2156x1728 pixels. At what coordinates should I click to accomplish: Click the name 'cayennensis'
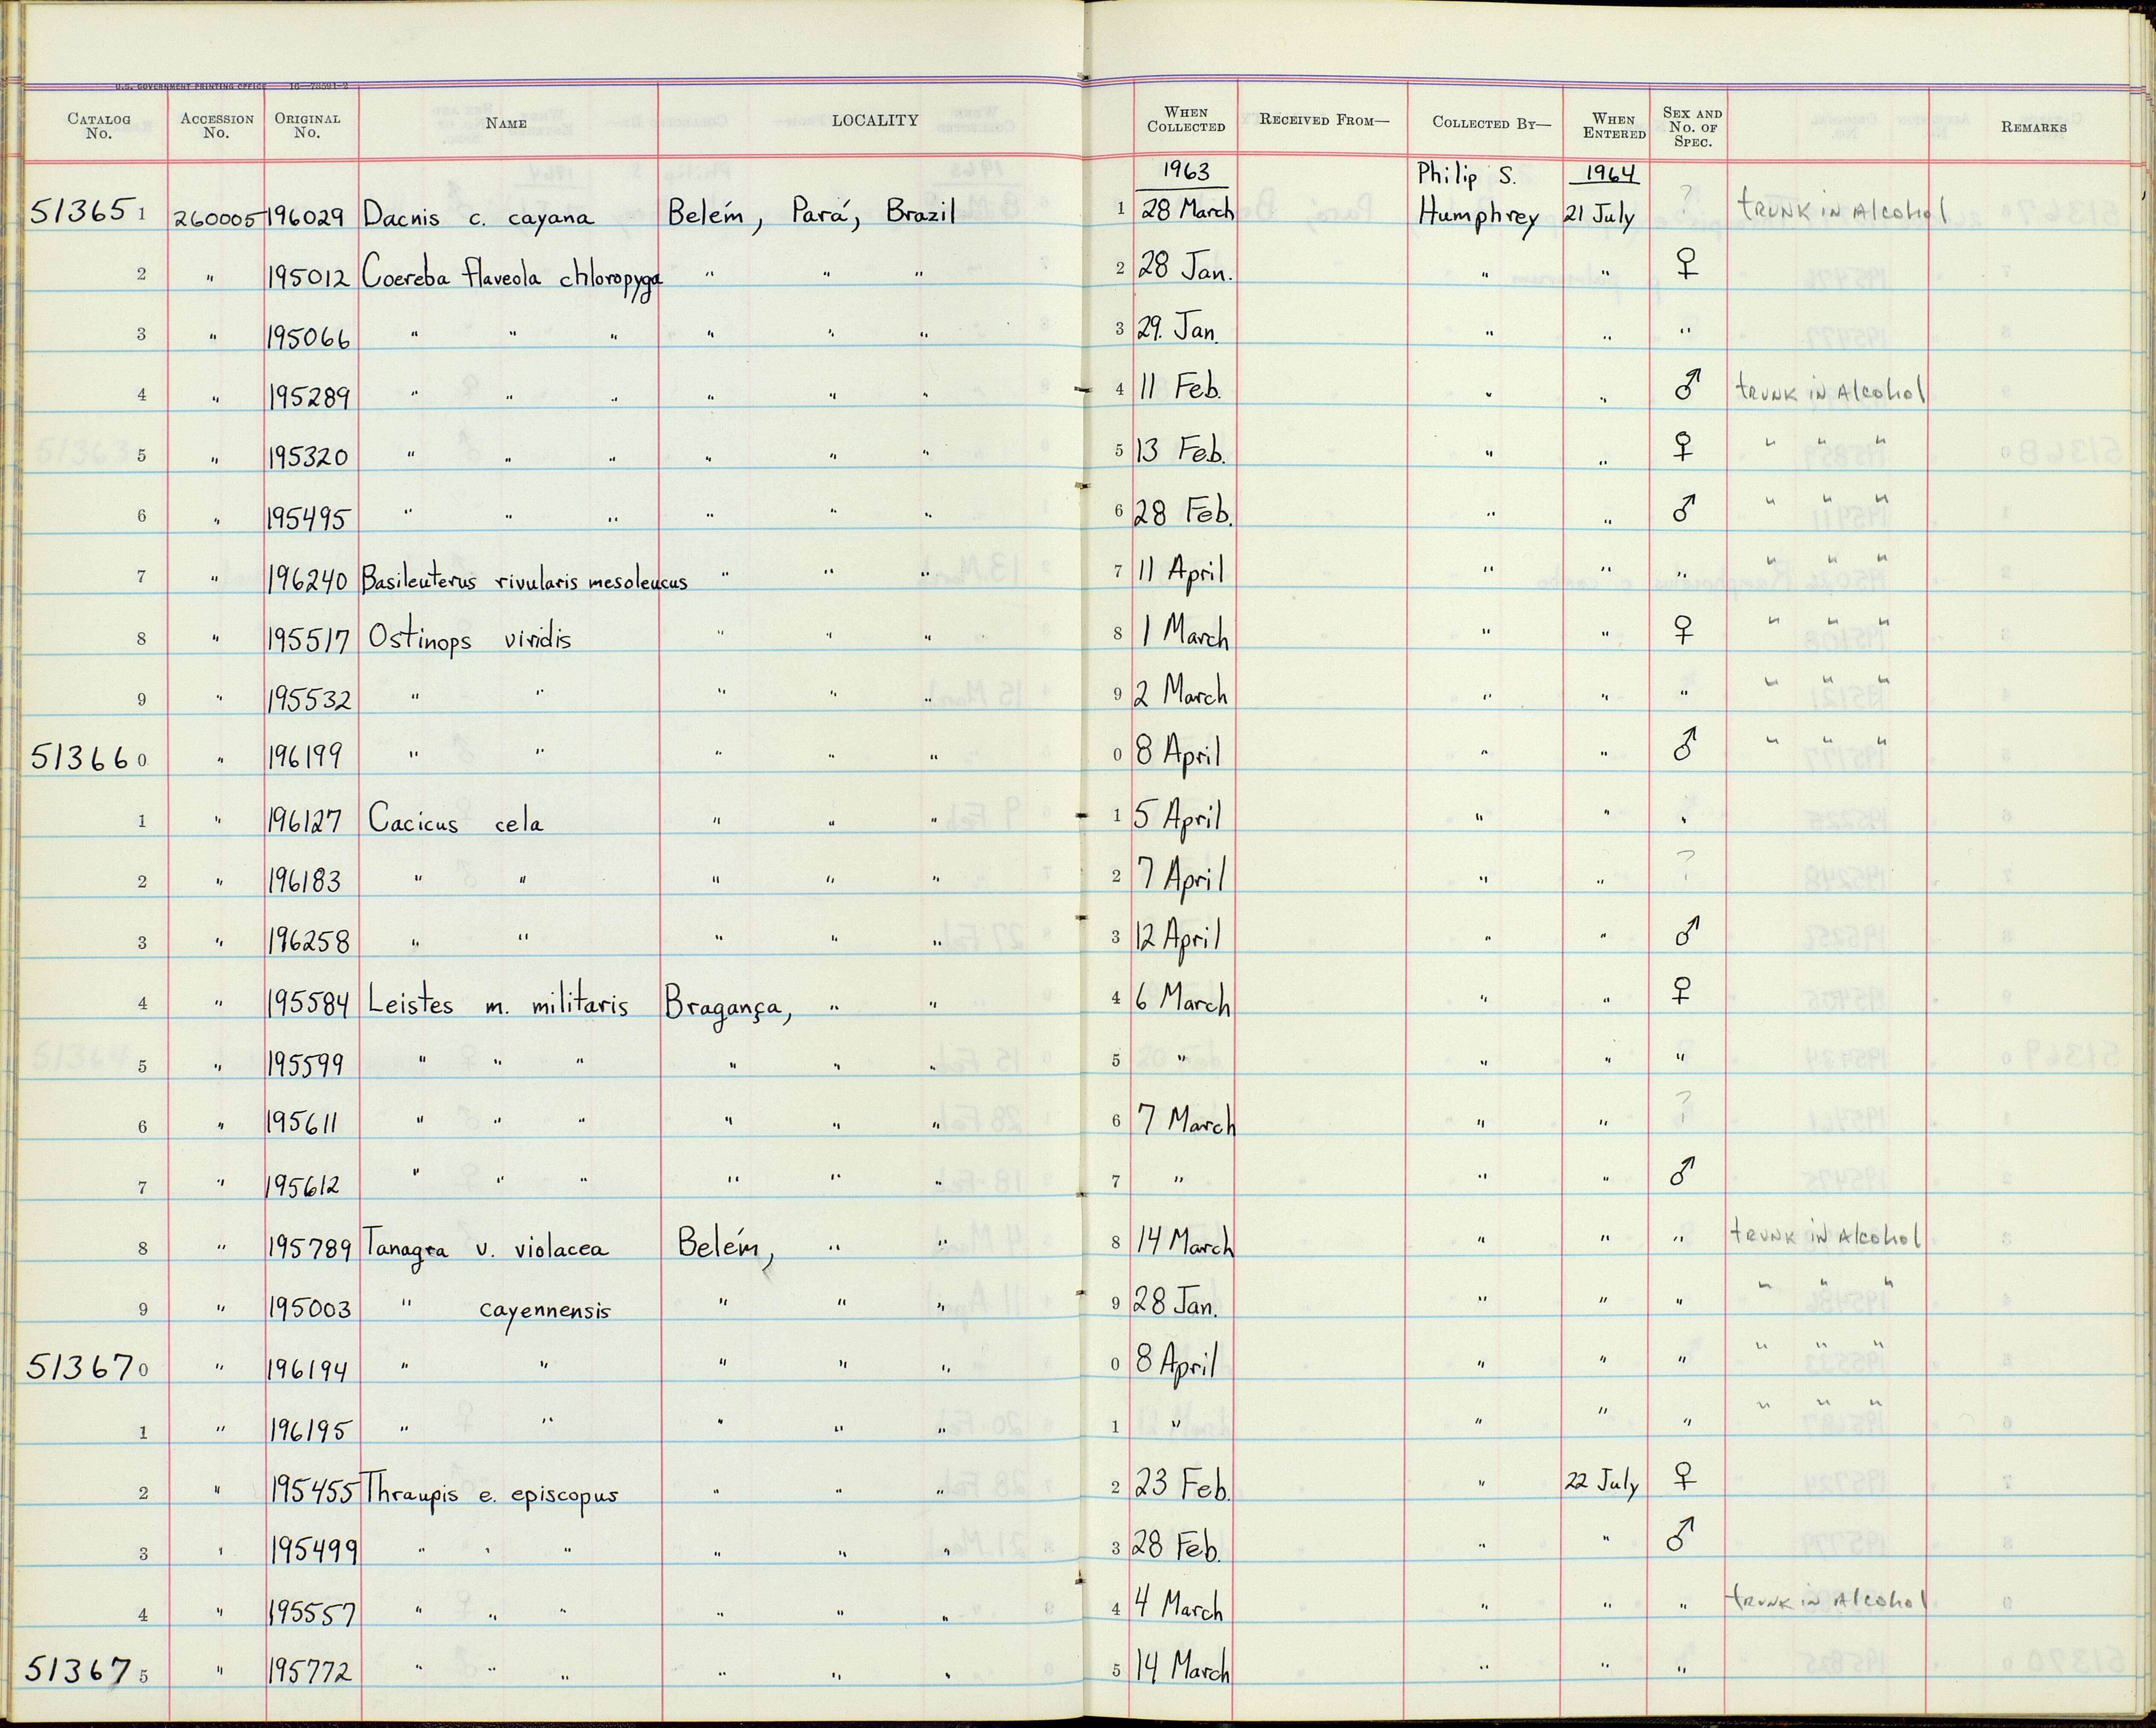(545, 1311)
